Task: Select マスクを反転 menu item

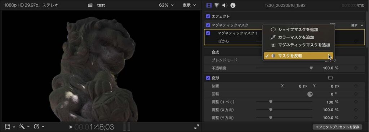Action: click(298, 56)
